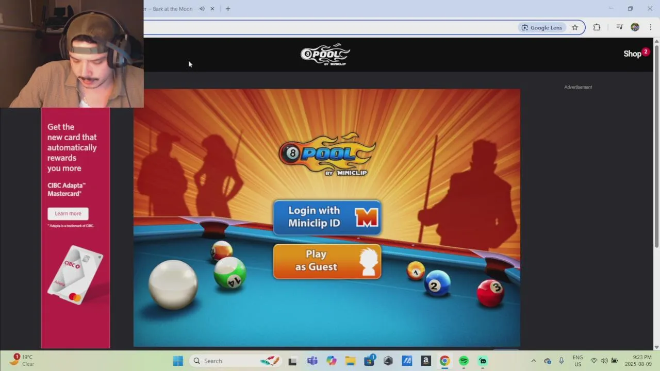Open the blue slanted-lines app in taskbar
Viewport: 660px width, 371px height.
pyautogui.click(x=407, y=361)
